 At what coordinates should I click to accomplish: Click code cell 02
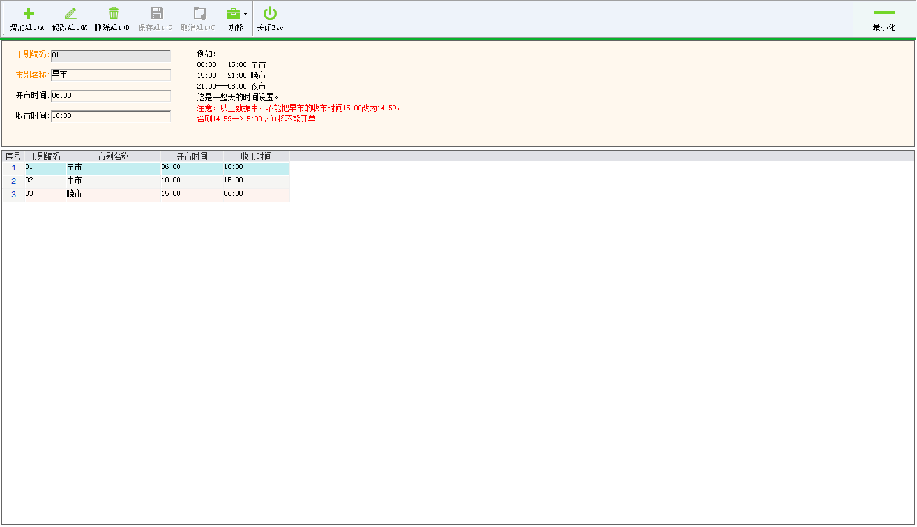[45, 181]
